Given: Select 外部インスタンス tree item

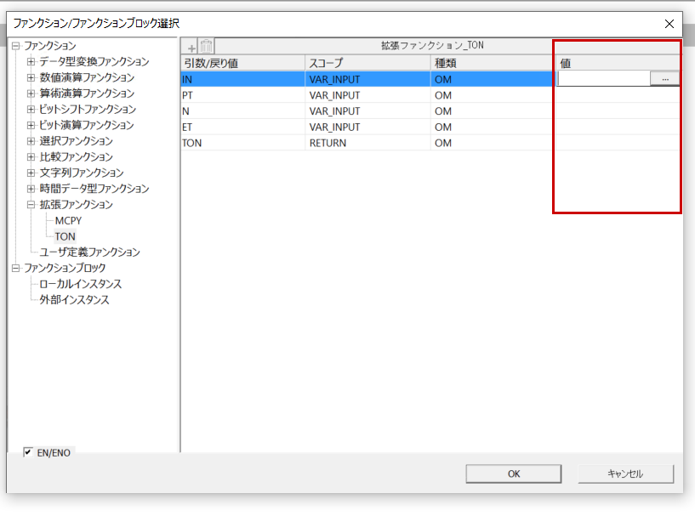Looking at the screenshot, I should coord(74,300).
